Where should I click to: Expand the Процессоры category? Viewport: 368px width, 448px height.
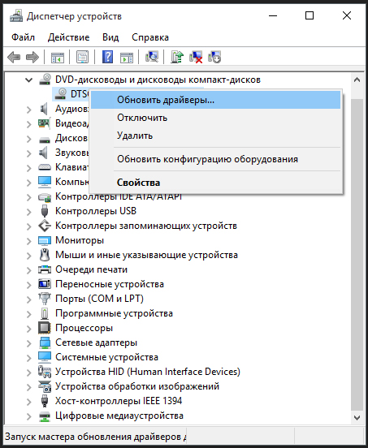pyautogui.click(x=29, y=328)
